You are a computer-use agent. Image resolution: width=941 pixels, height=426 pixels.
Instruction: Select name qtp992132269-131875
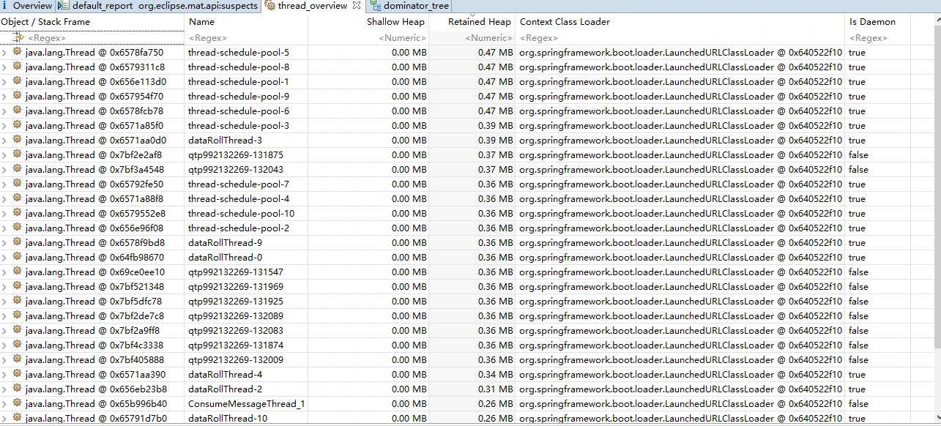(236, 155)
